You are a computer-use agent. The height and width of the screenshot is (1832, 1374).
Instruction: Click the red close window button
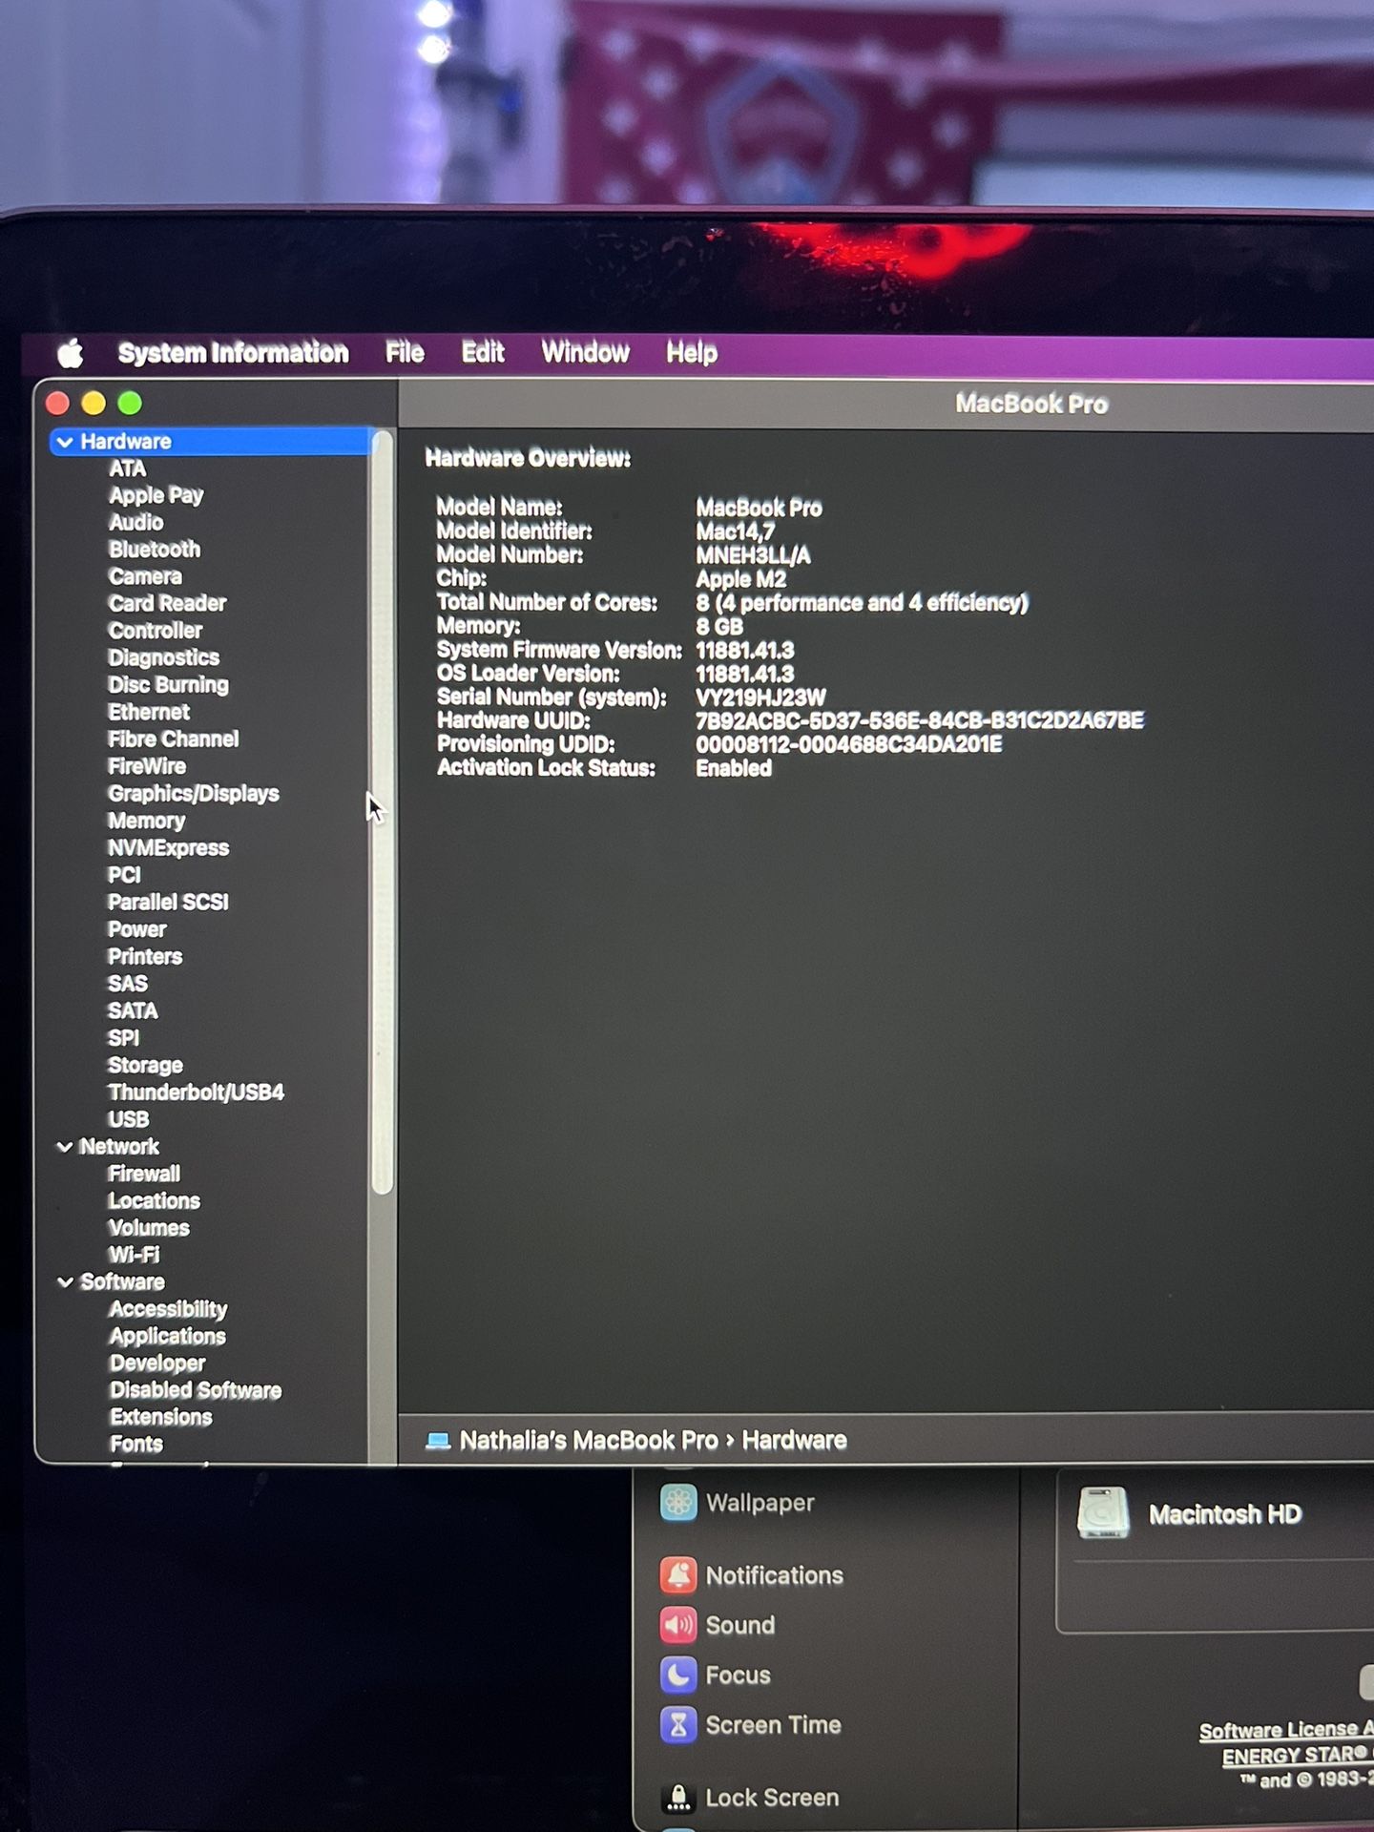57,404
